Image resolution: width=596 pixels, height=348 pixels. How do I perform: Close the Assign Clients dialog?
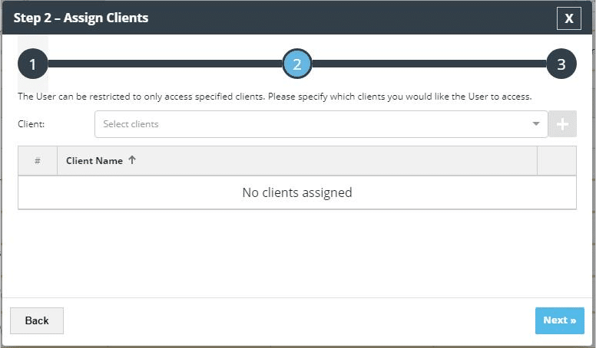pyautogui.click(x=568, y=18)
